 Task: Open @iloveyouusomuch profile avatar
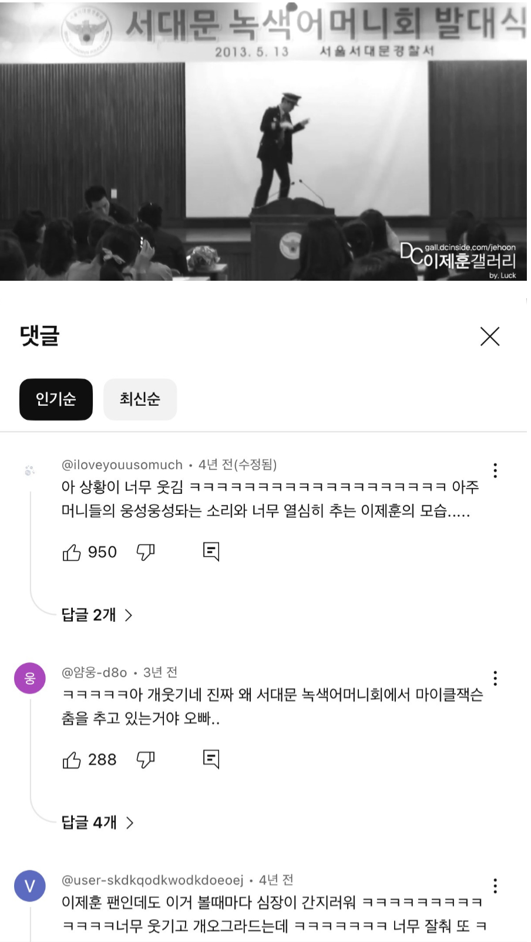30,470
